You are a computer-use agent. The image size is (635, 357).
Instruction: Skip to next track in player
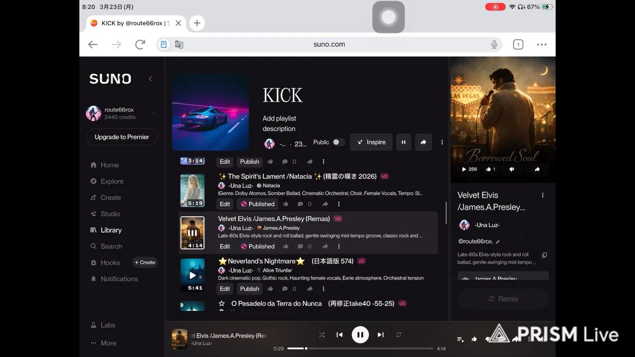pos(381,335)
